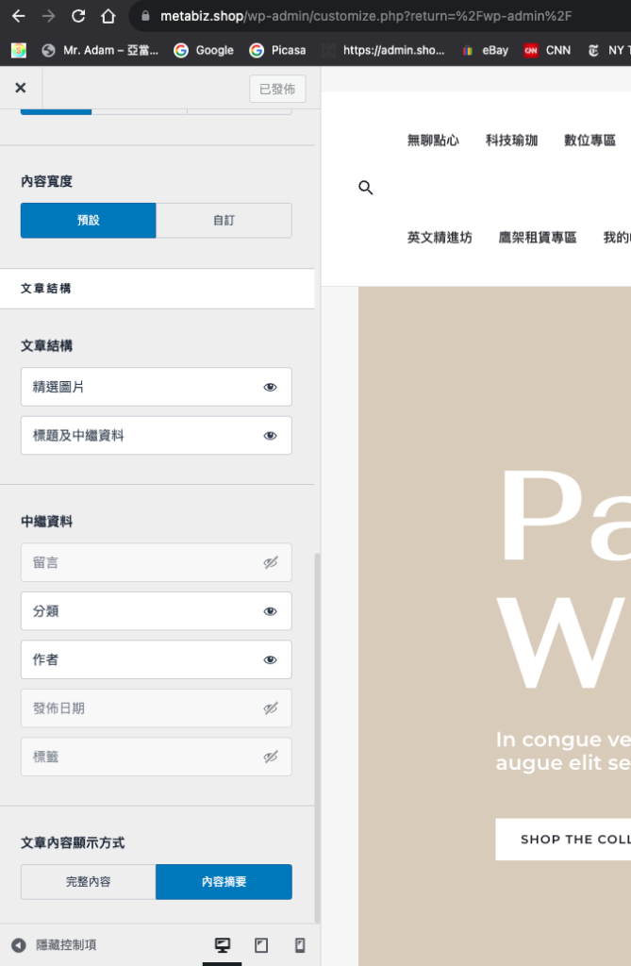Open 英文精進坊 navigation menu item
Screen dimensions: 631x966
440,238
